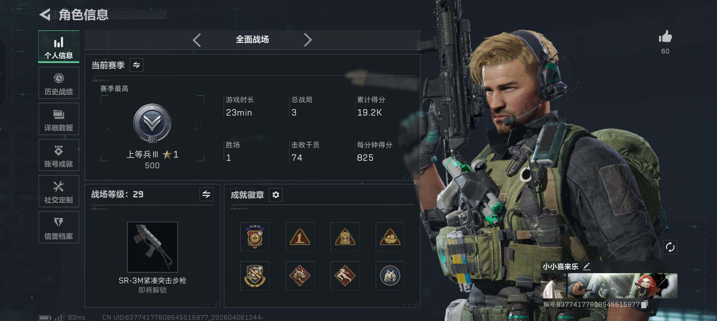Image resolution: width=717 pixels, height=321 pixels.
Task: Select the SR-3M紧凑突击步枪 weapon thumbnail
Action: coord(152,247)
